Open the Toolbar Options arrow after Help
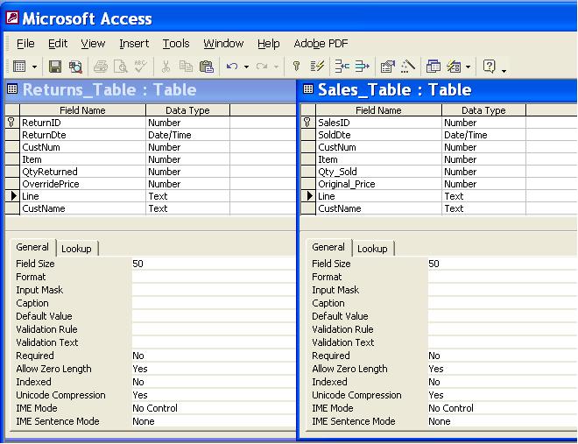 click(x=504, y=69)
